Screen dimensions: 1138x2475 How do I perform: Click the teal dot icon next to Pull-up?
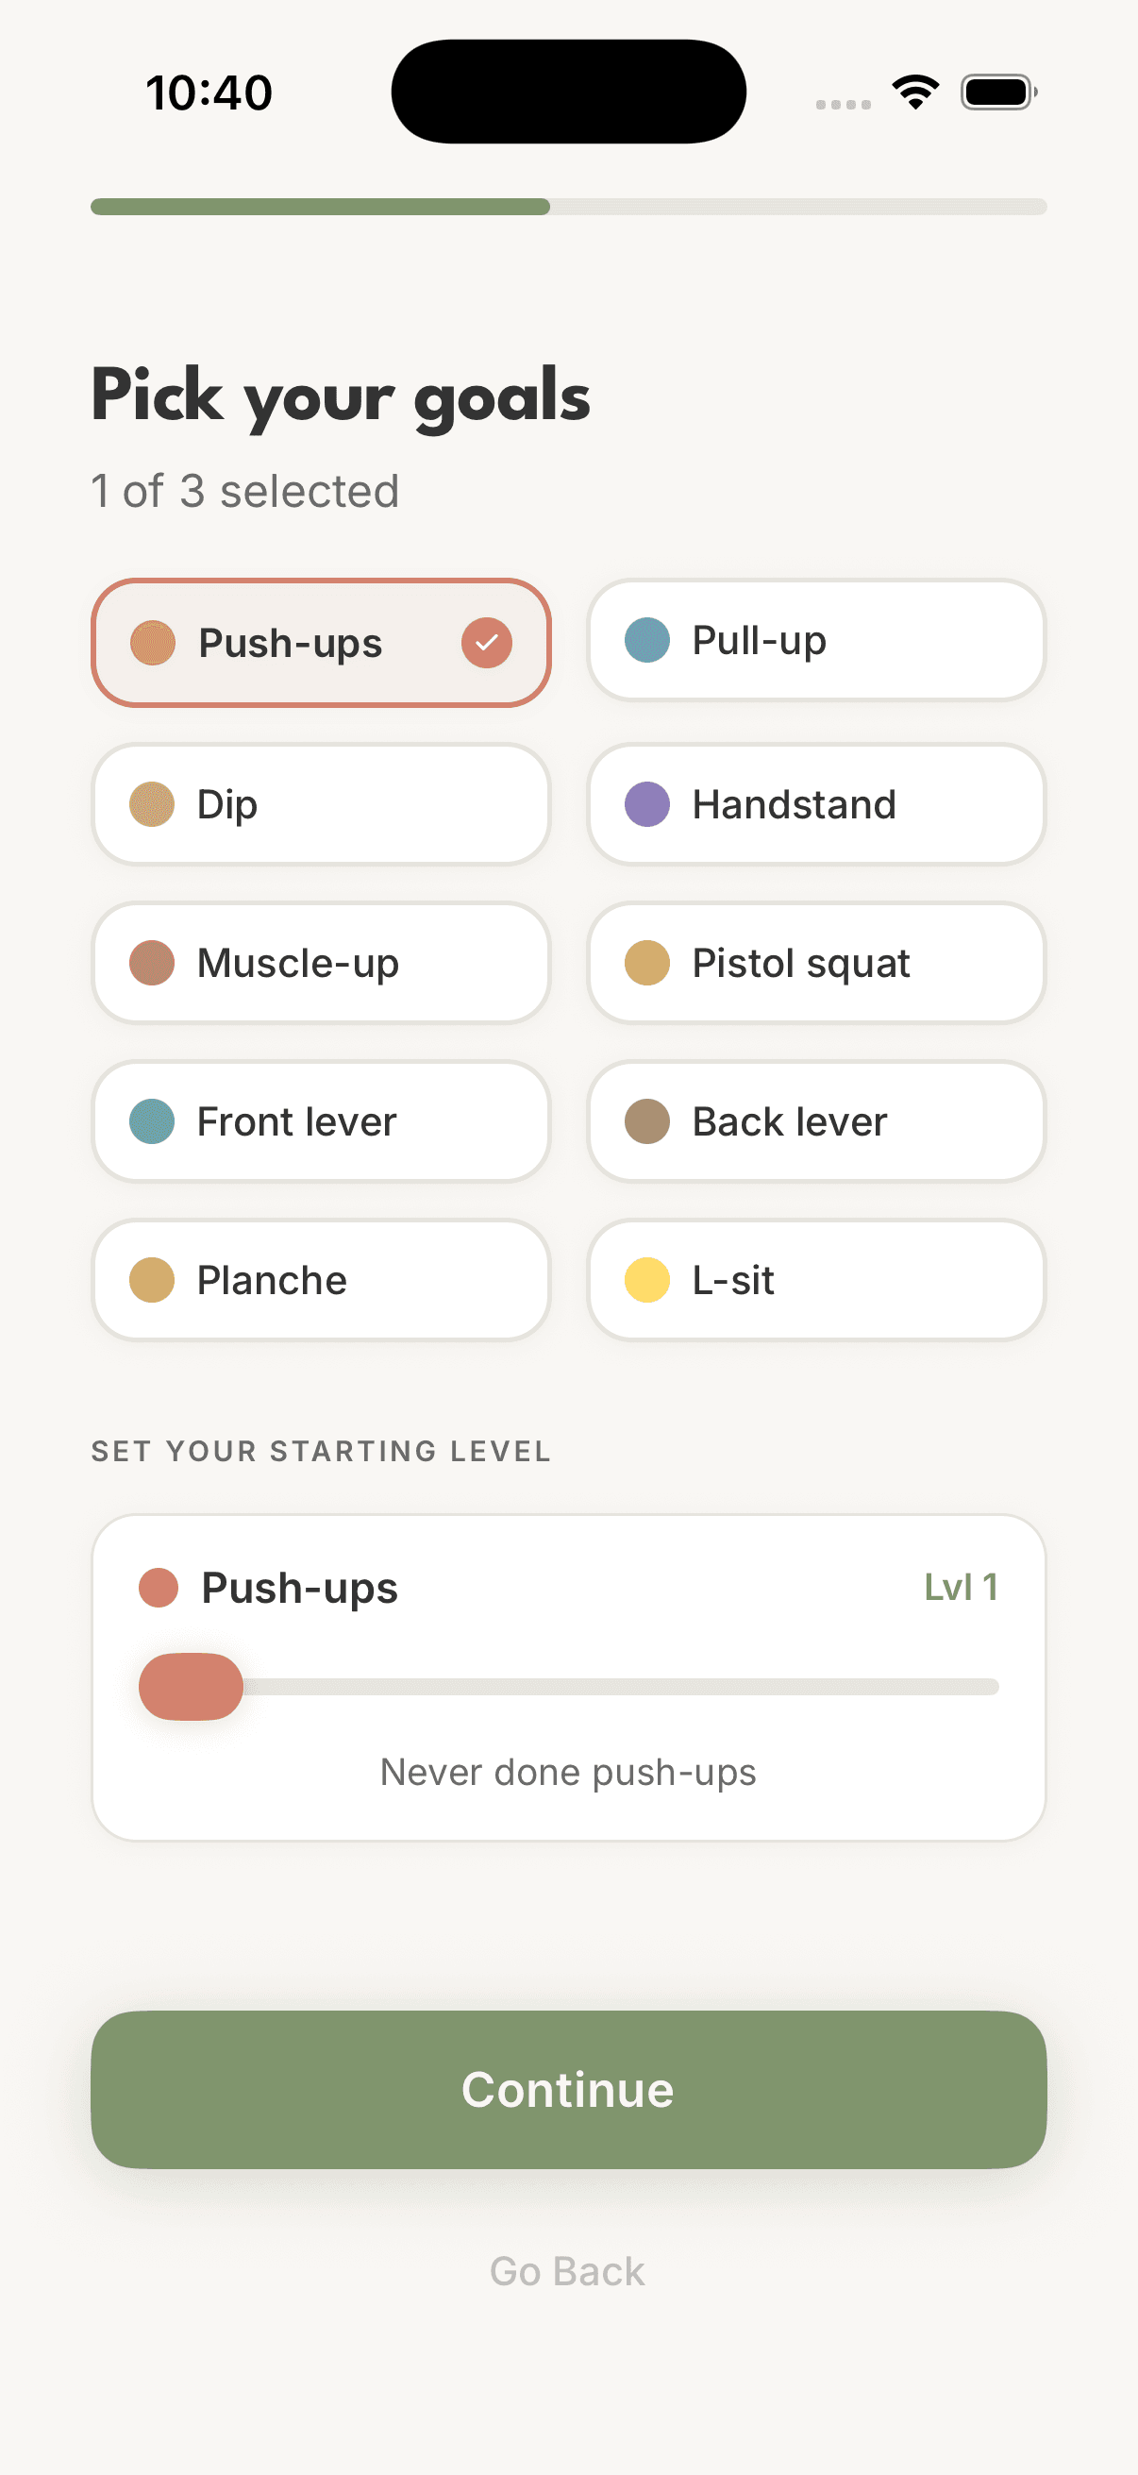649,640
